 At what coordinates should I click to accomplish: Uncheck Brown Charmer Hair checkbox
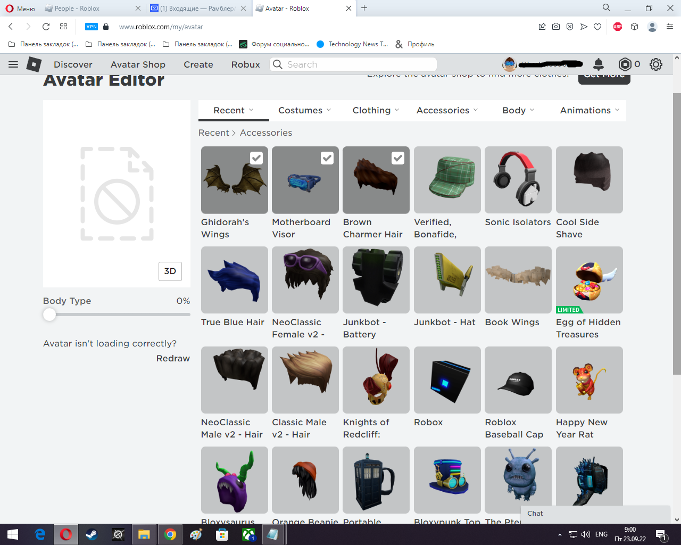point(398,158)
